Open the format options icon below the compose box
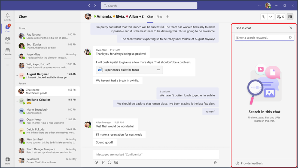Image resolution: width=298 pixels, height=168 pixels. coord(96,162)
